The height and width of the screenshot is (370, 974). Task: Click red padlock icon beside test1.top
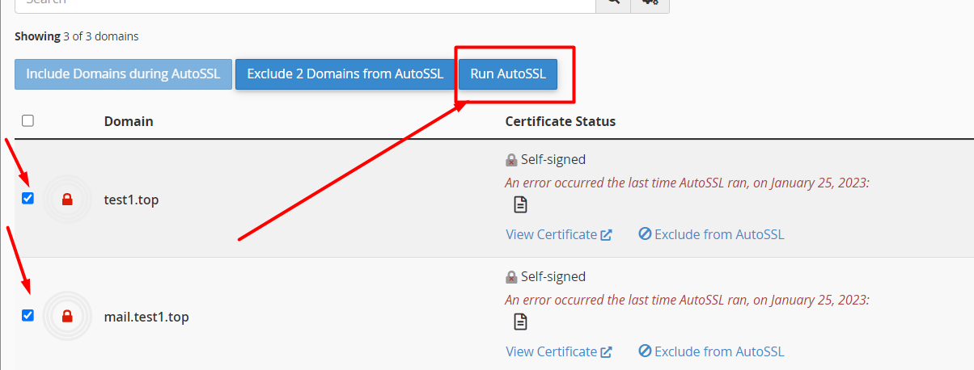(x=67, y=200)
